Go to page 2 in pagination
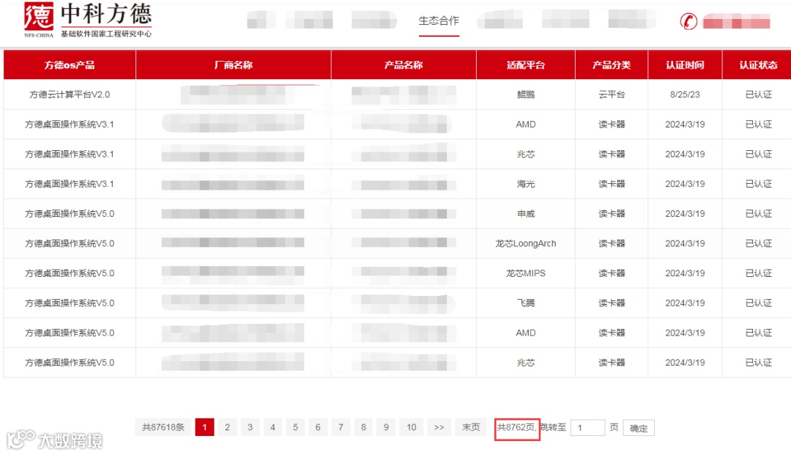 click(x=227, y=427)
